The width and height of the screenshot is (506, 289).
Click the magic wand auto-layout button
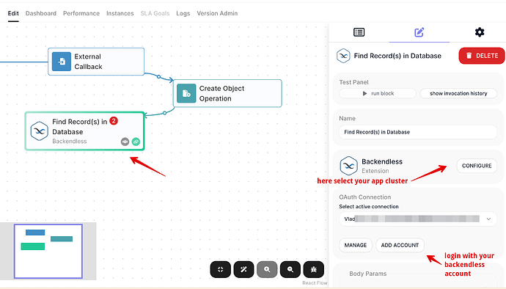[243, 269]
